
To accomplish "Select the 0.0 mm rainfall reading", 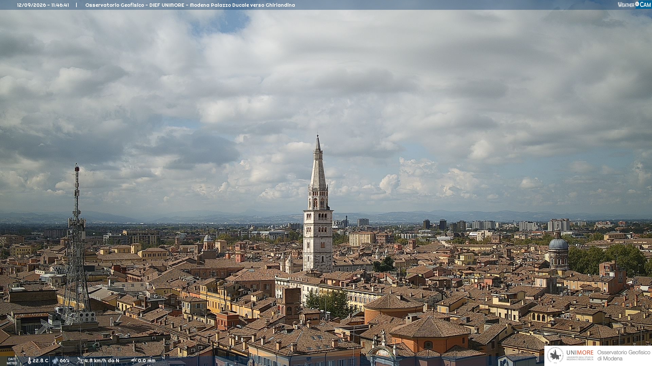I will pyautogui.click(x=147, y=361).
